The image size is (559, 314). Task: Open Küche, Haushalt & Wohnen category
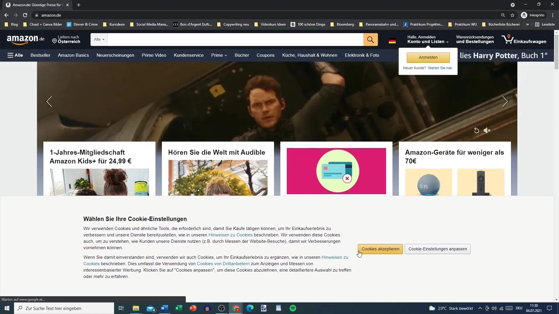[310, 55]
